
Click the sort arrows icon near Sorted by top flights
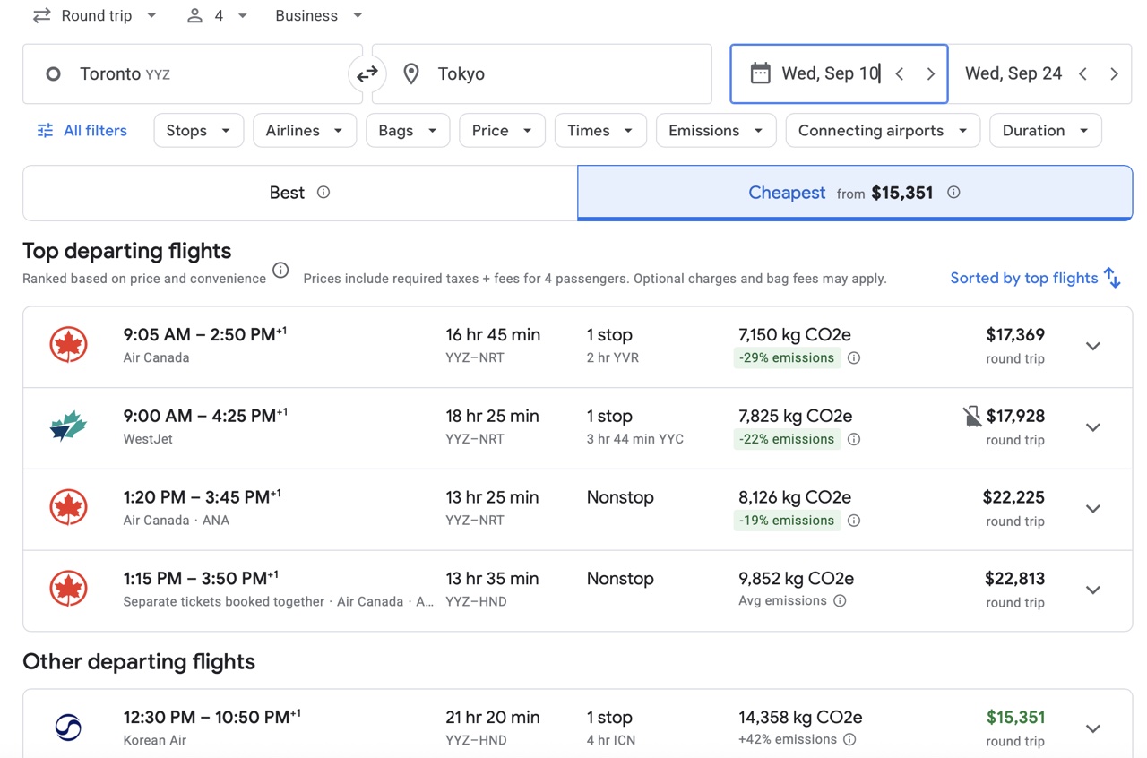[x=1112, y=278]
